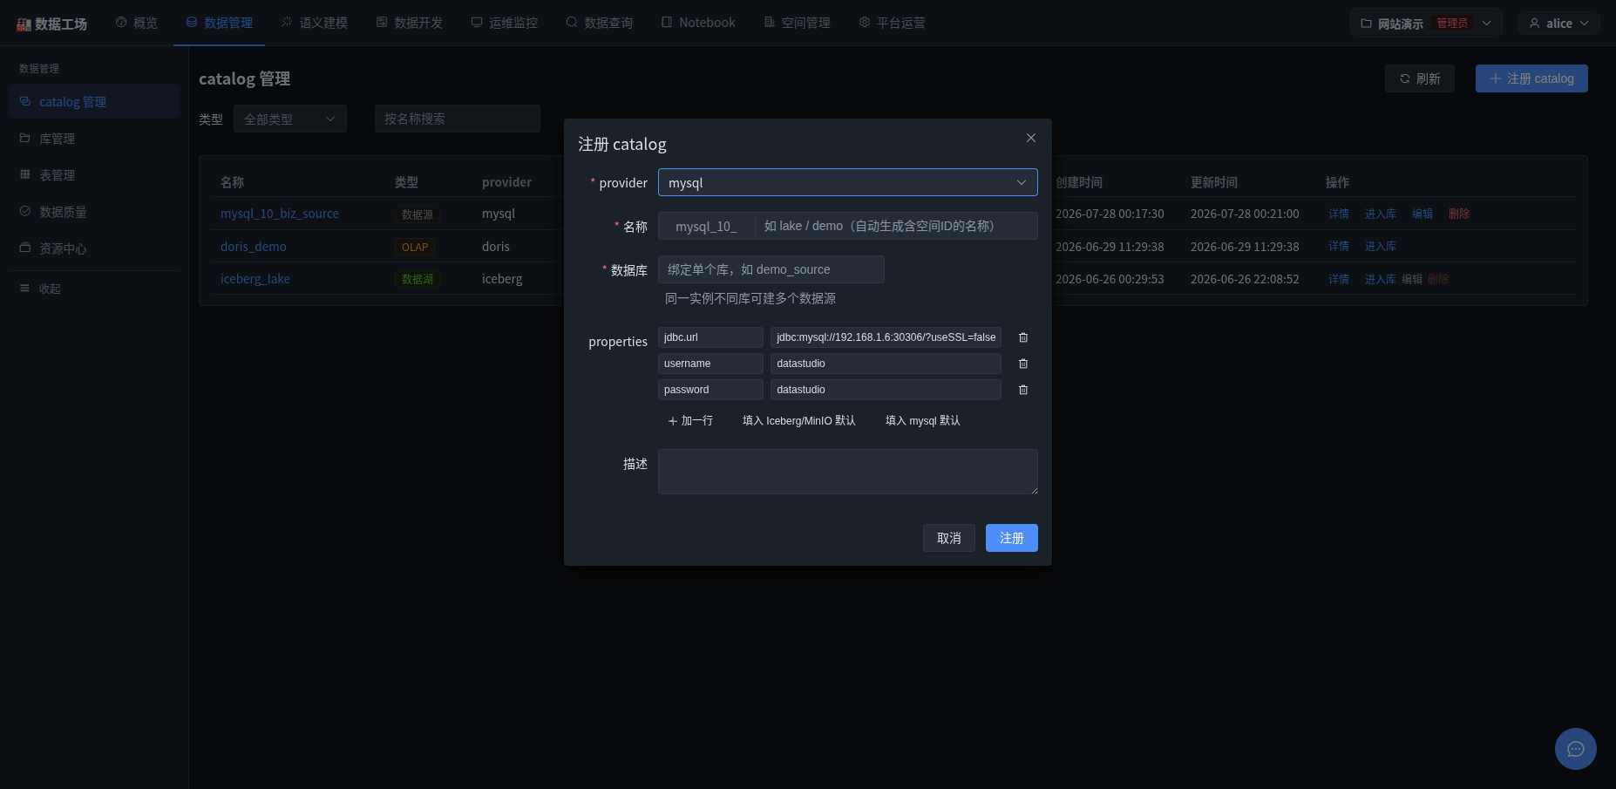Go to the 概览 tab

pos(137,23)
